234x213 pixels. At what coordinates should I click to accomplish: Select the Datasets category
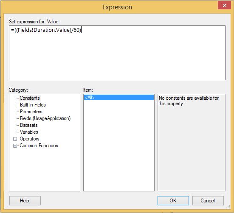(28, 125)
